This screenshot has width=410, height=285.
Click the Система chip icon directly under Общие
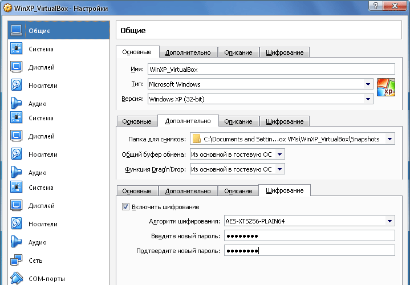(16, 48)
